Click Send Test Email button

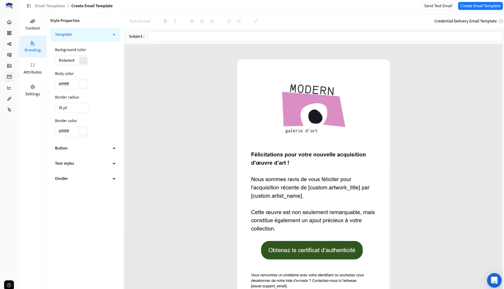[x=438, y=6]
